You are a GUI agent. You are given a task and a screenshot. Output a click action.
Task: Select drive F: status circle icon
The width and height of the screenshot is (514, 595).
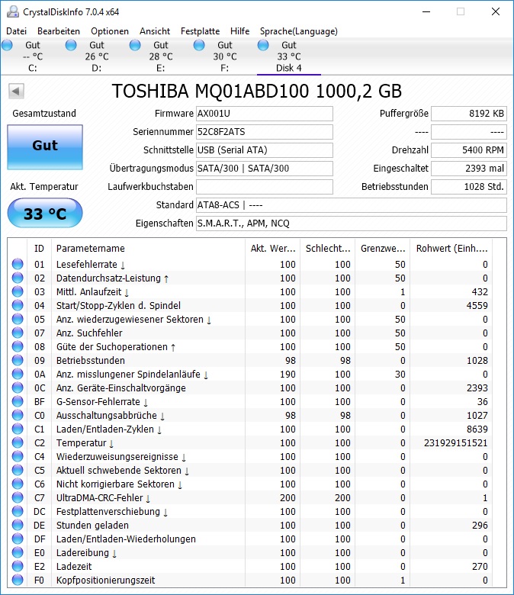tap(199, 46)
